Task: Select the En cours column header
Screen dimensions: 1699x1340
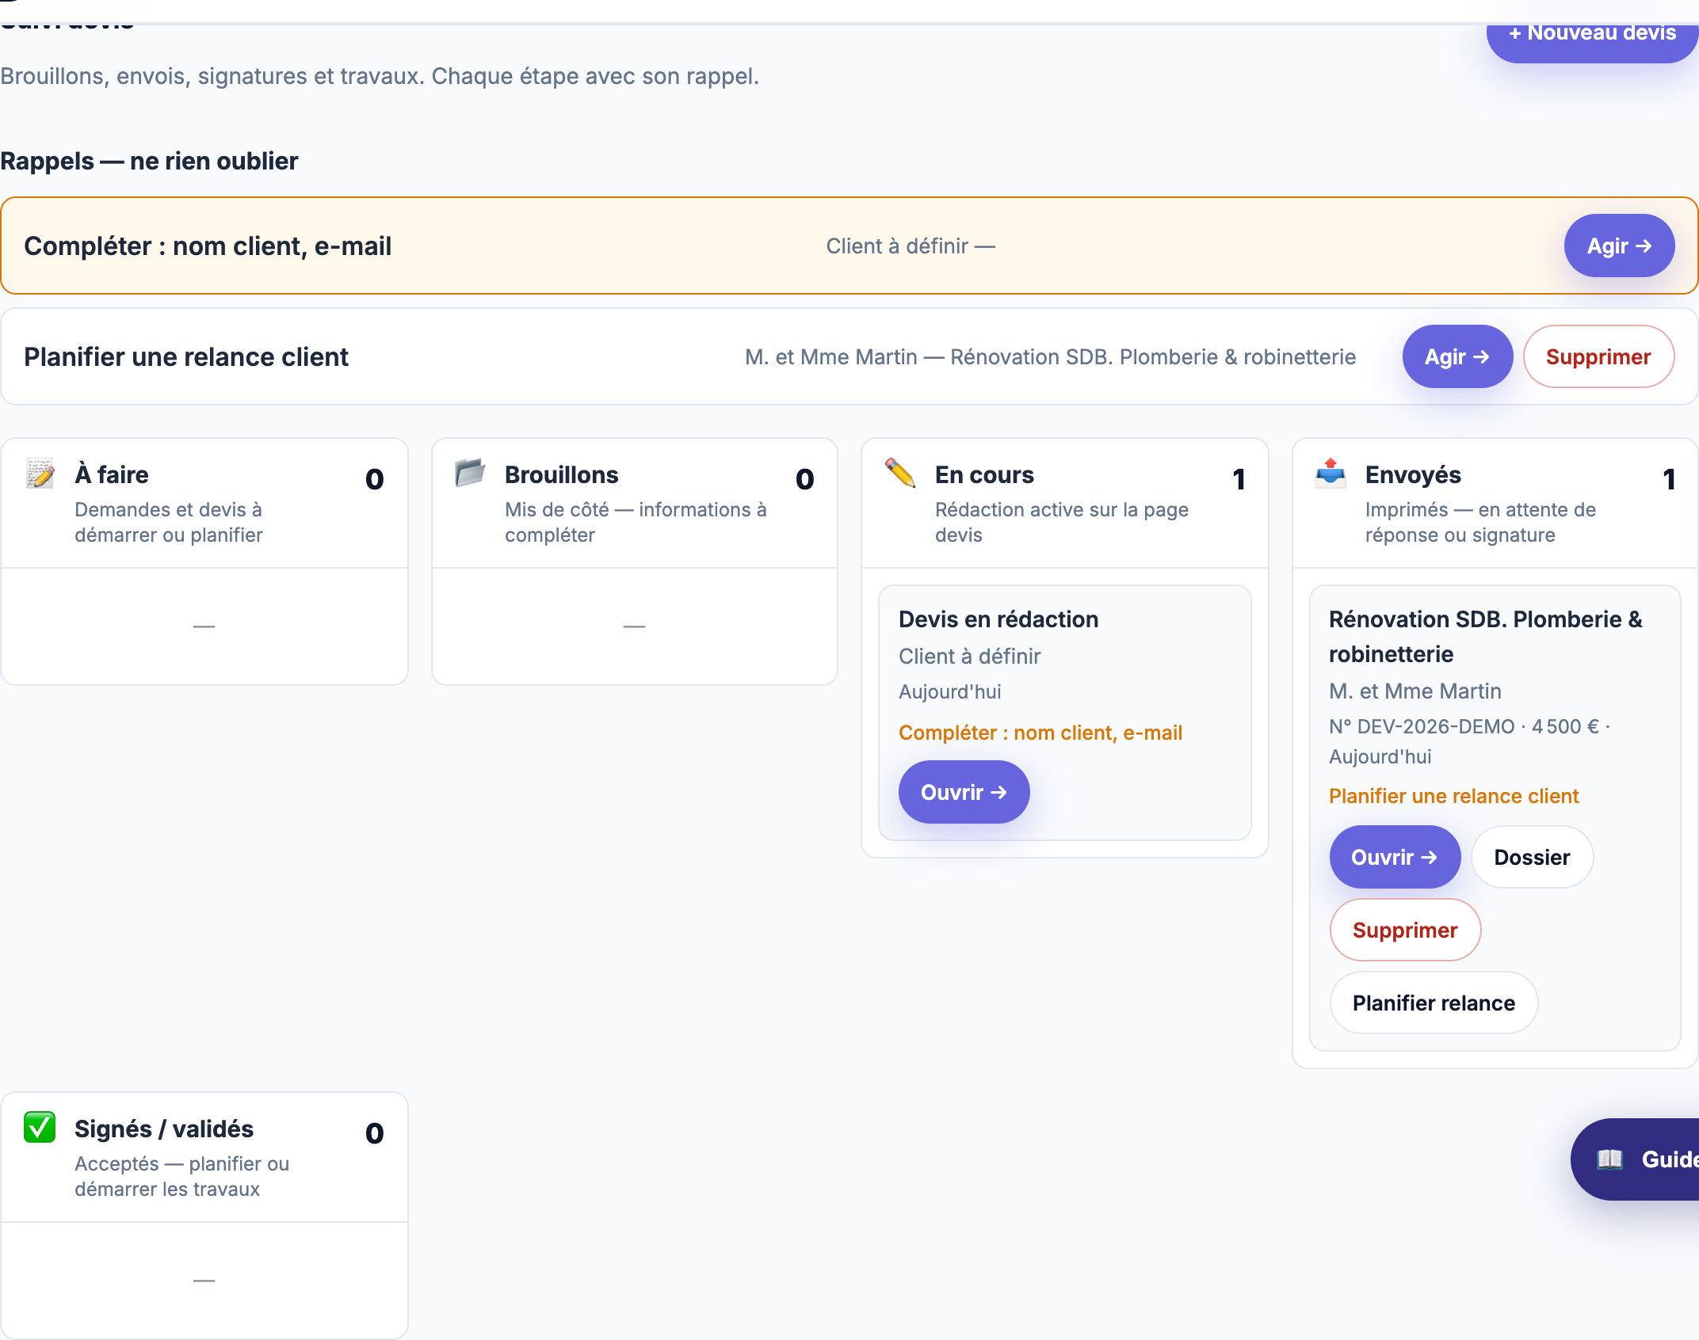Action: 1065,503
